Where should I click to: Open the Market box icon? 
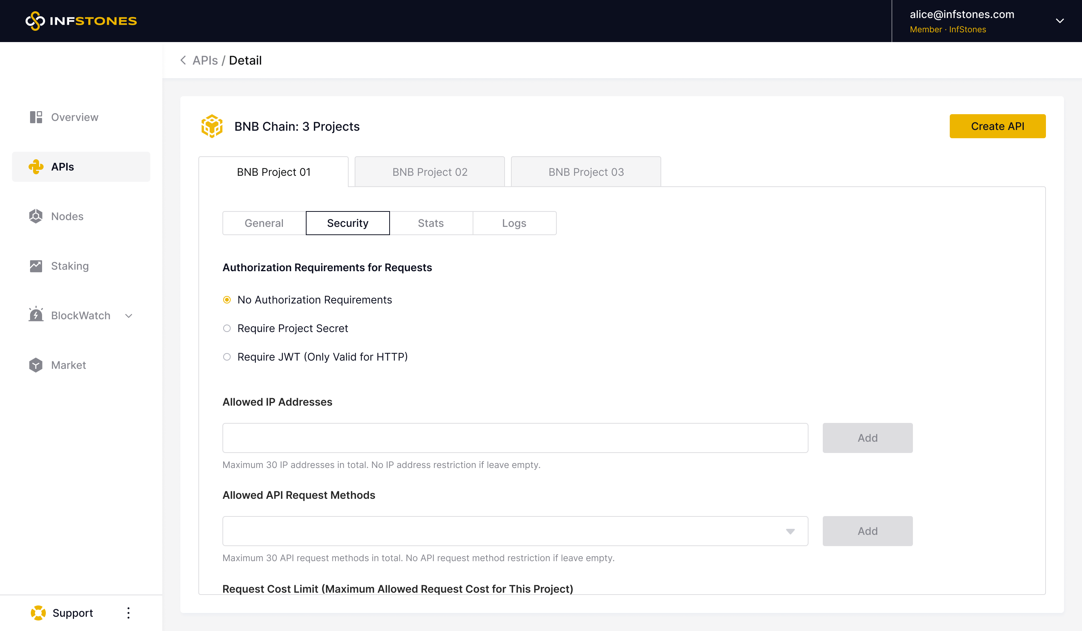pos(36,365)
